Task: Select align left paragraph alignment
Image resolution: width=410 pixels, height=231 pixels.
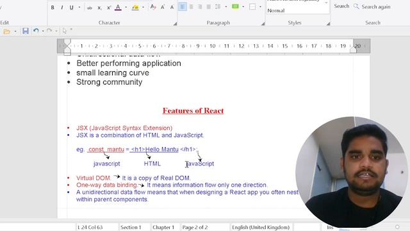Action: (183, 6)
